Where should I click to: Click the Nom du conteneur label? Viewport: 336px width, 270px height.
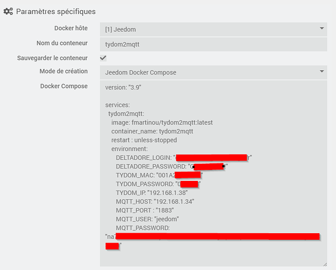coord(62,43)
